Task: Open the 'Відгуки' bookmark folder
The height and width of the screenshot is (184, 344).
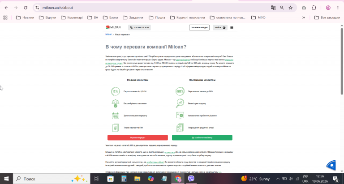Action: point(47,17)
